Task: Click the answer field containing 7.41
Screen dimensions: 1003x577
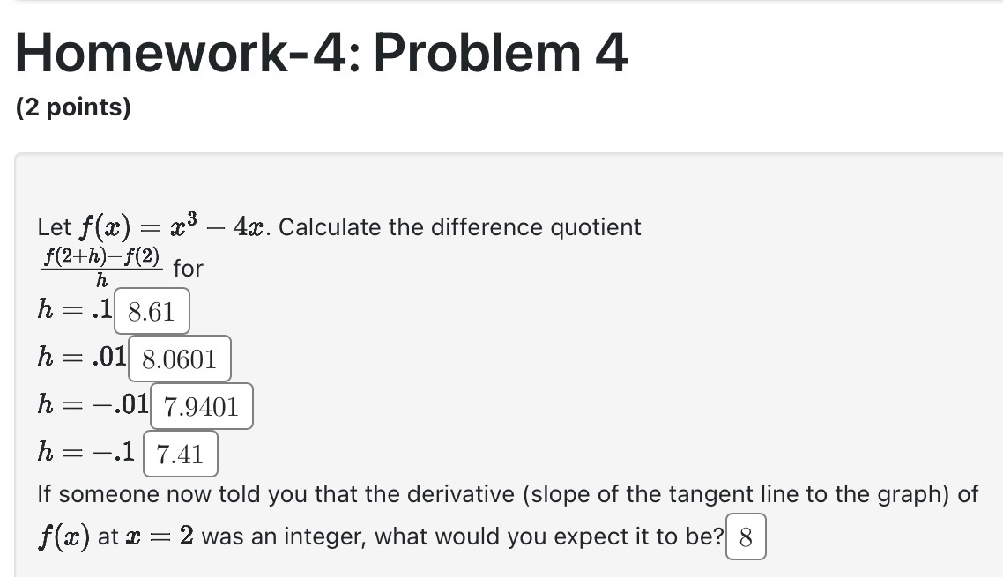Action: (x=181, y=454)
